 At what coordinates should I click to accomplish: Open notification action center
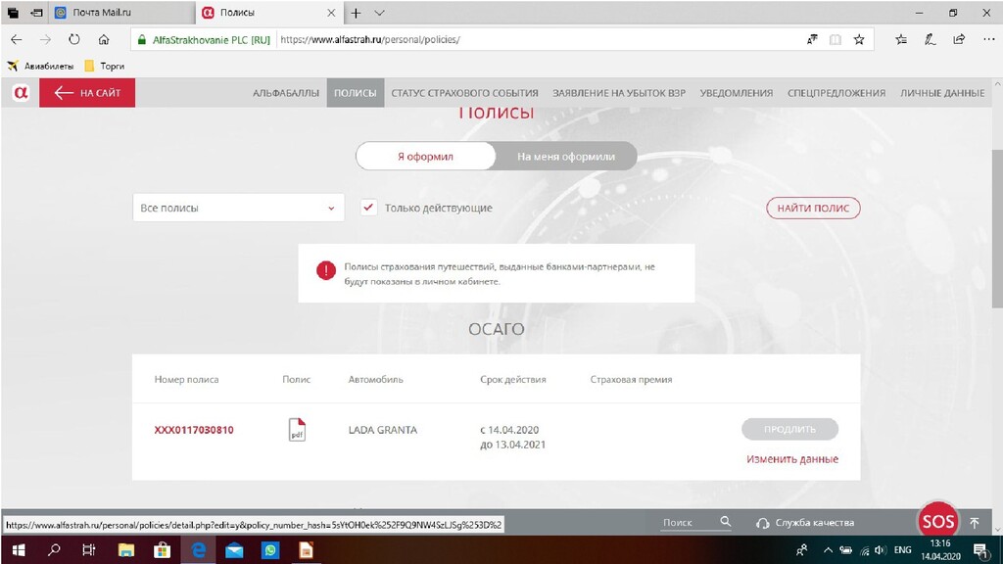pyautogui.click(x=980, y=550)
